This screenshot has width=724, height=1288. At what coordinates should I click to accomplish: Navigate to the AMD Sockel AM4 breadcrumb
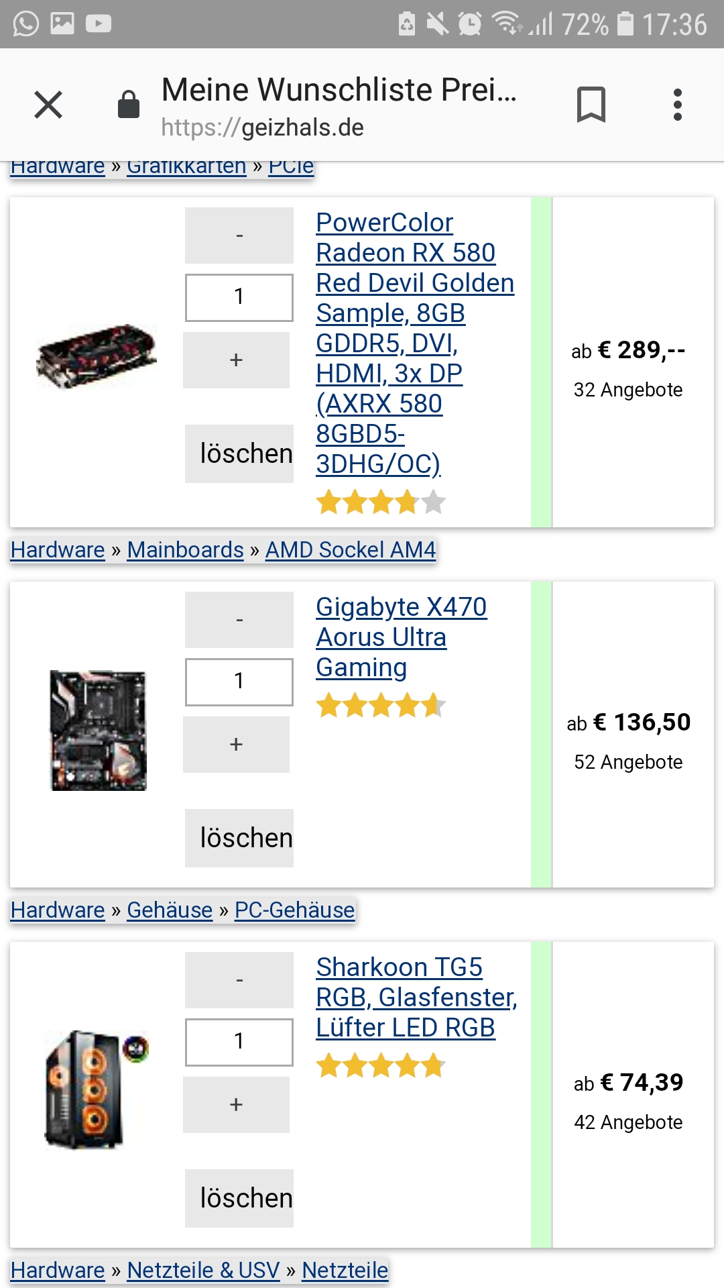(x=350, y=549)
